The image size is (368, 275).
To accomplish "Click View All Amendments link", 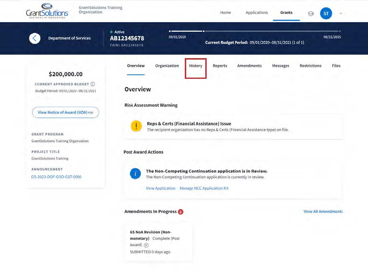I will point(323,211).
